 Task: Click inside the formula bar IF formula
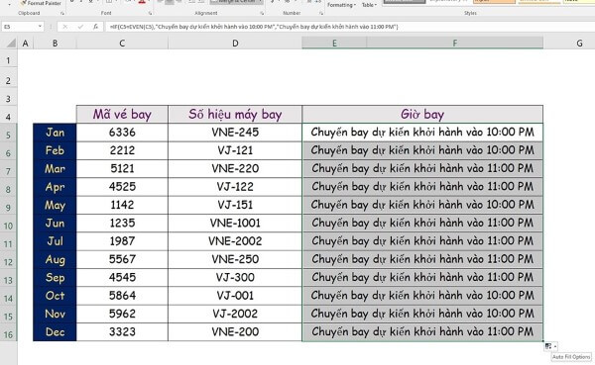(x=254, y=27)
